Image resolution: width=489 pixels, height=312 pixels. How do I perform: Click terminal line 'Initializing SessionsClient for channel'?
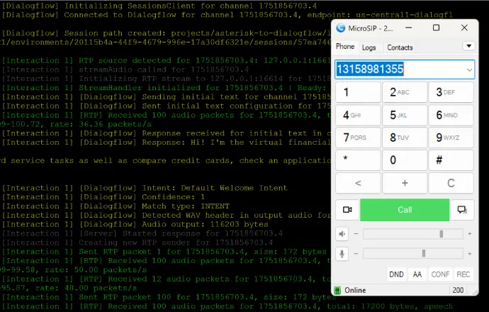click(159, 6)
